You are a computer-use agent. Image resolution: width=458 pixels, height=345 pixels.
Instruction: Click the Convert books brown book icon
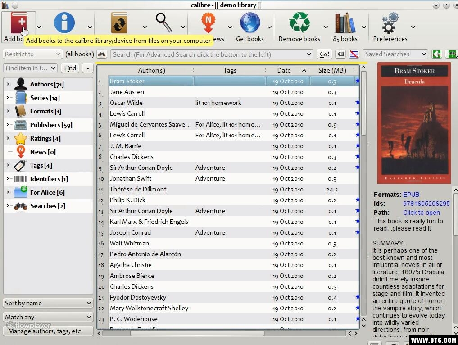(x=119, y=23)
